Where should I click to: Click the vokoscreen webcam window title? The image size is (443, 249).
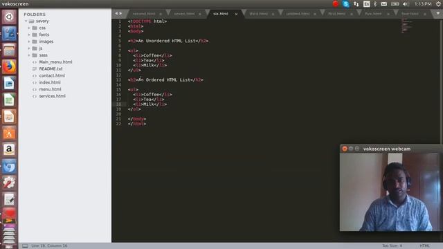point(387,149)
